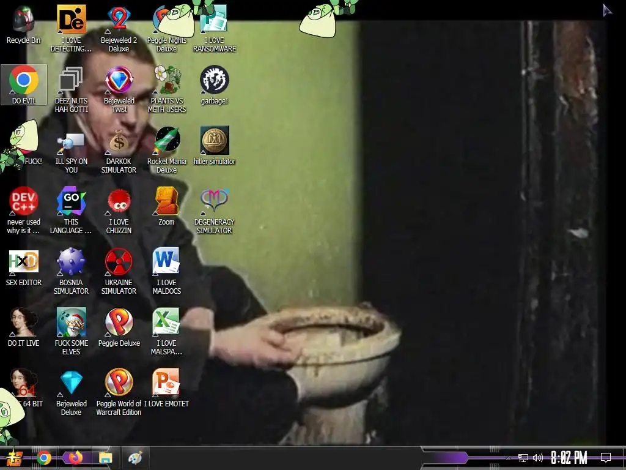The height and width of the screenshot is (470, 626).
Task: Launch the Santa elf bowling shortcut
Action: 71,332
